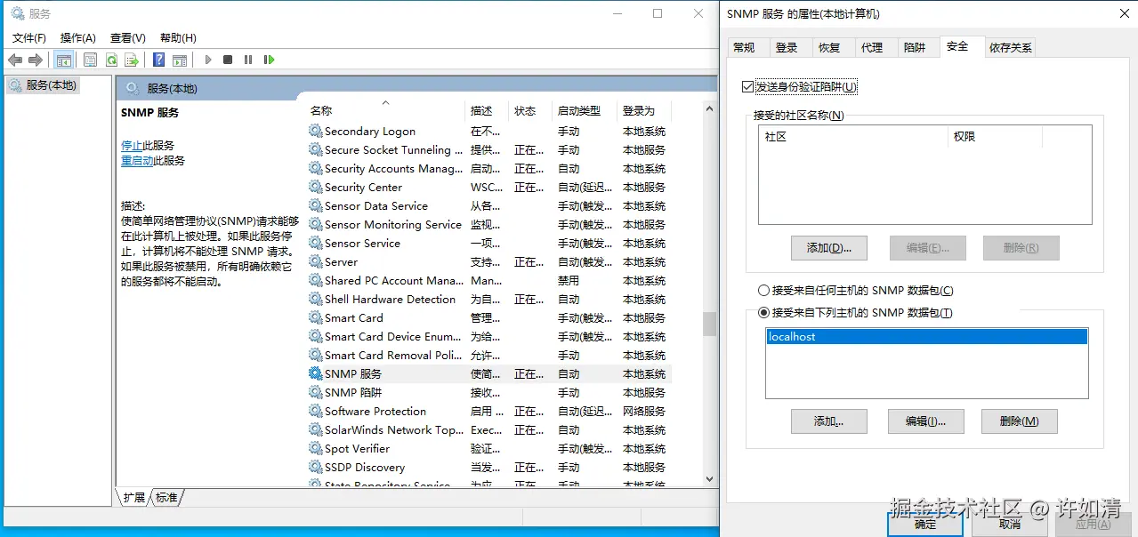The height and width of the screenshot is (537, 1138).
Task: Sort by the 登录为 column header
Action: [644, 110]
